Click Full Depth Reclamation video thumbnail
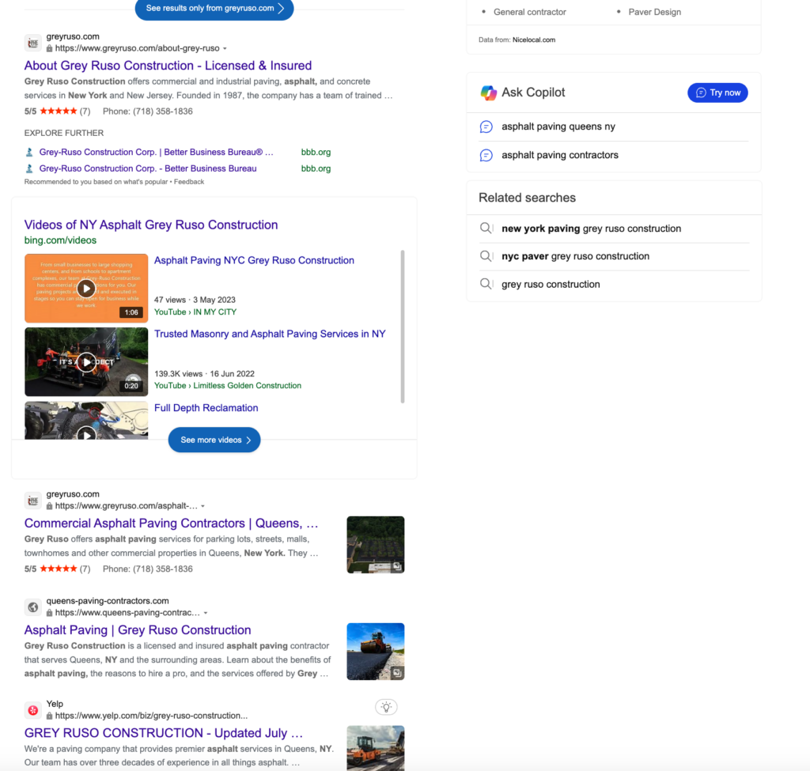This screenshot has height=771, width=810. tap(86, 421)
